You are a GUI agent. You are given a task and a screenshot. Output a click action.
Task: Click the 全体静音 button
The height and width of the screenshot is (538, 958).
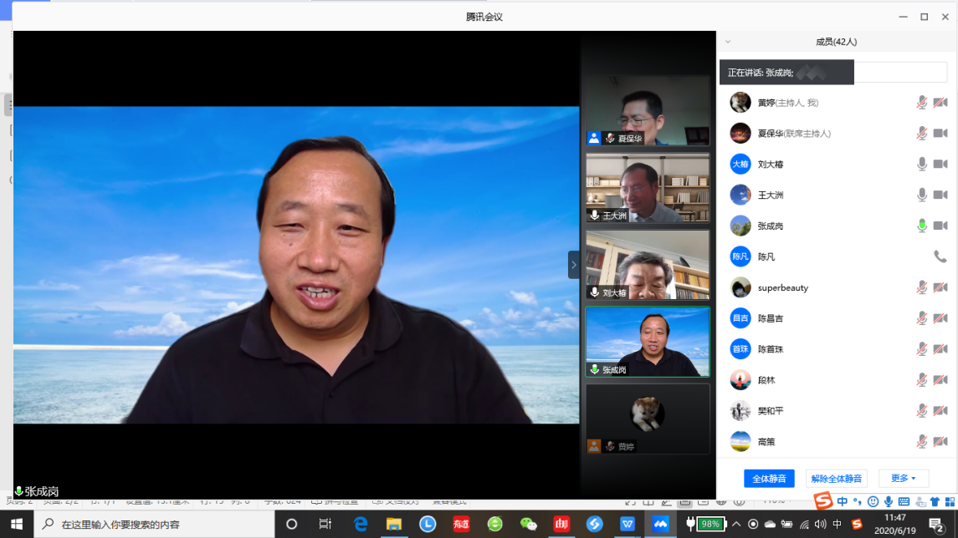click(769, 479)
